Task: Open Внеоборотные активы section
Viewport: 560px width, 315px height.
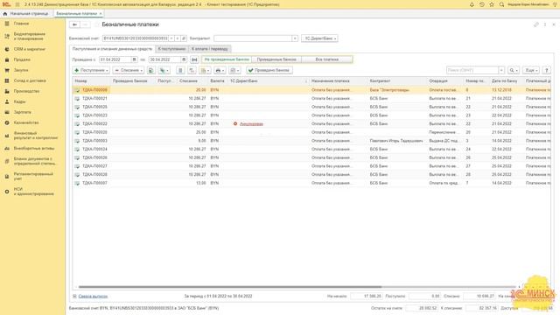Action: (x=34, y=148)
